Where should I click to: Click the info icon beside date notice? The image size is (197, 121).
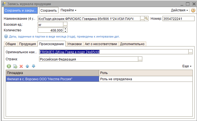click(6, 36)
